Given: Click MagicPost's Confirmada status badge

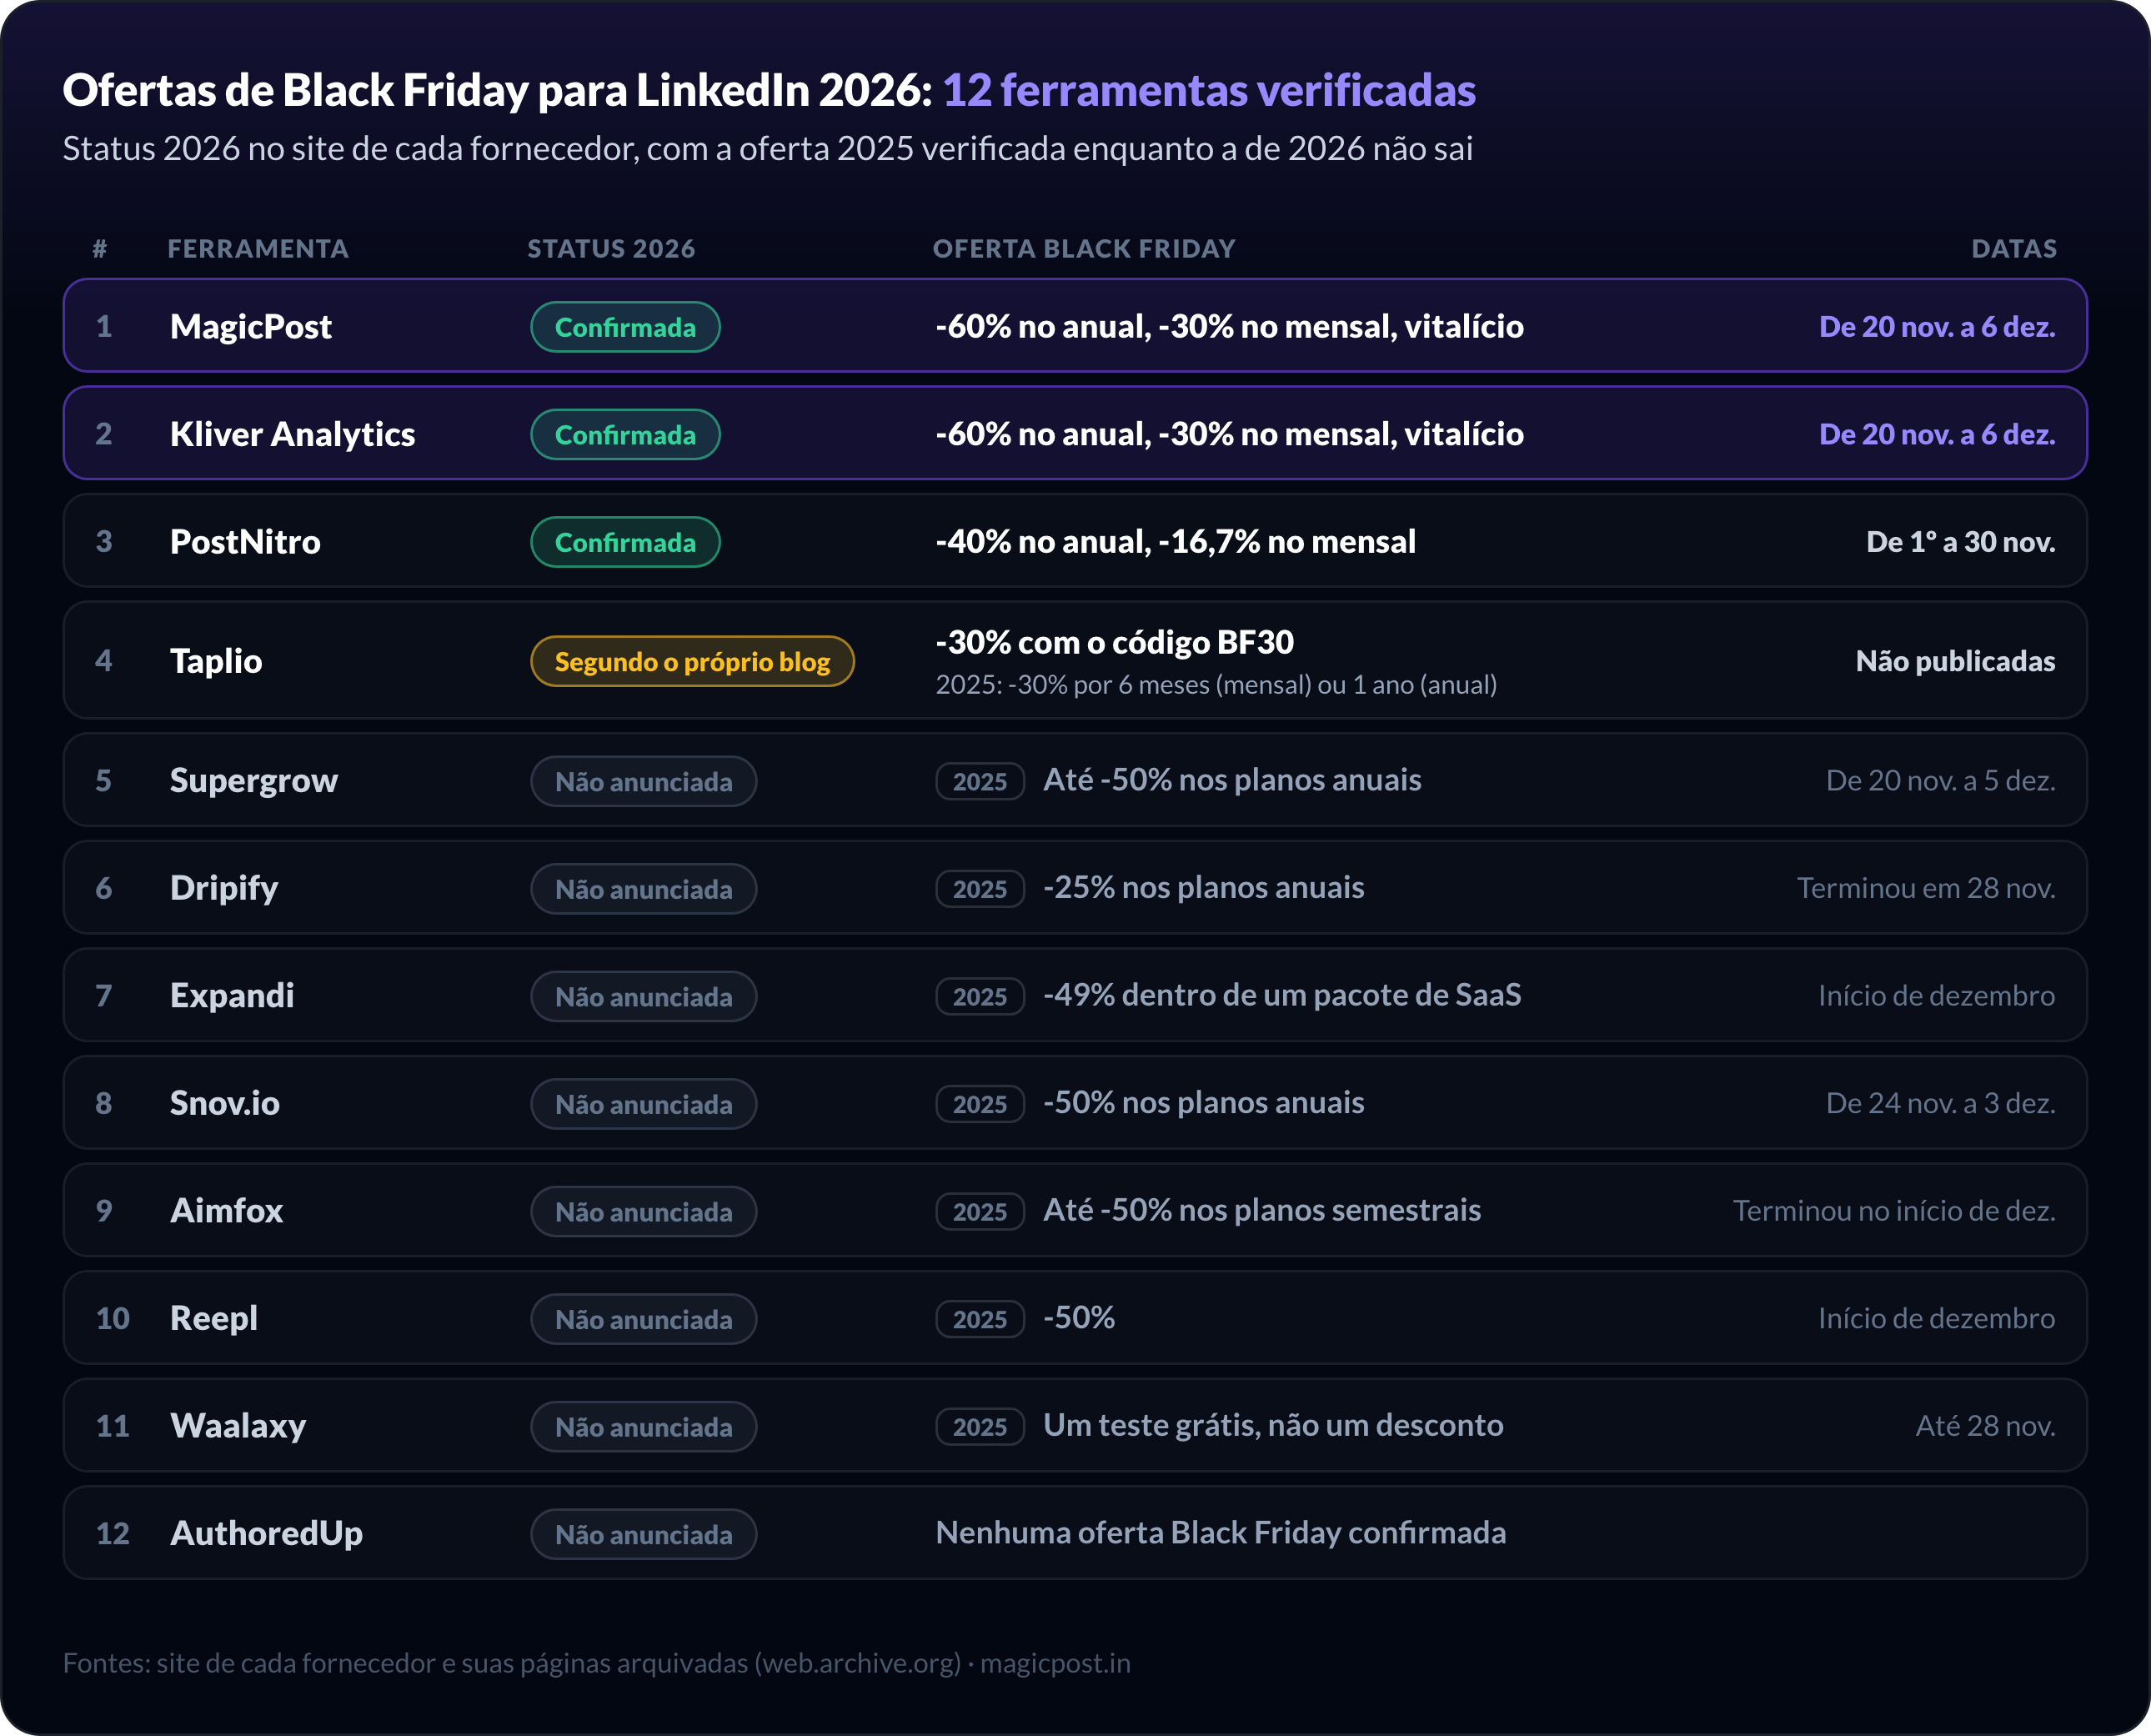Looking at the screenshot, I should coord(625,327).
